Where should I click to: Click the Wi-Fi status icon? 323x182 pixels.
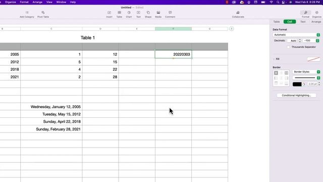(x=272, y=2)
